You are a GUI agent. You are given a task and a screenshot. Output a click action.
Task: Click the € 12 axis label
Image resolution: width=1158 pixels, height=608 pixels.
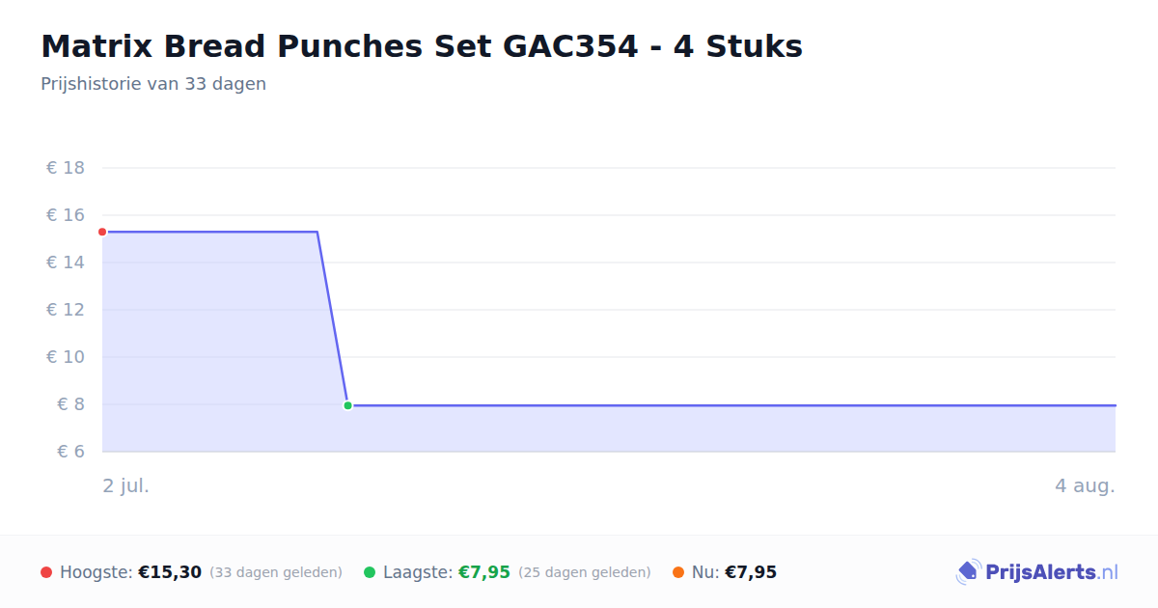point(66,310)
